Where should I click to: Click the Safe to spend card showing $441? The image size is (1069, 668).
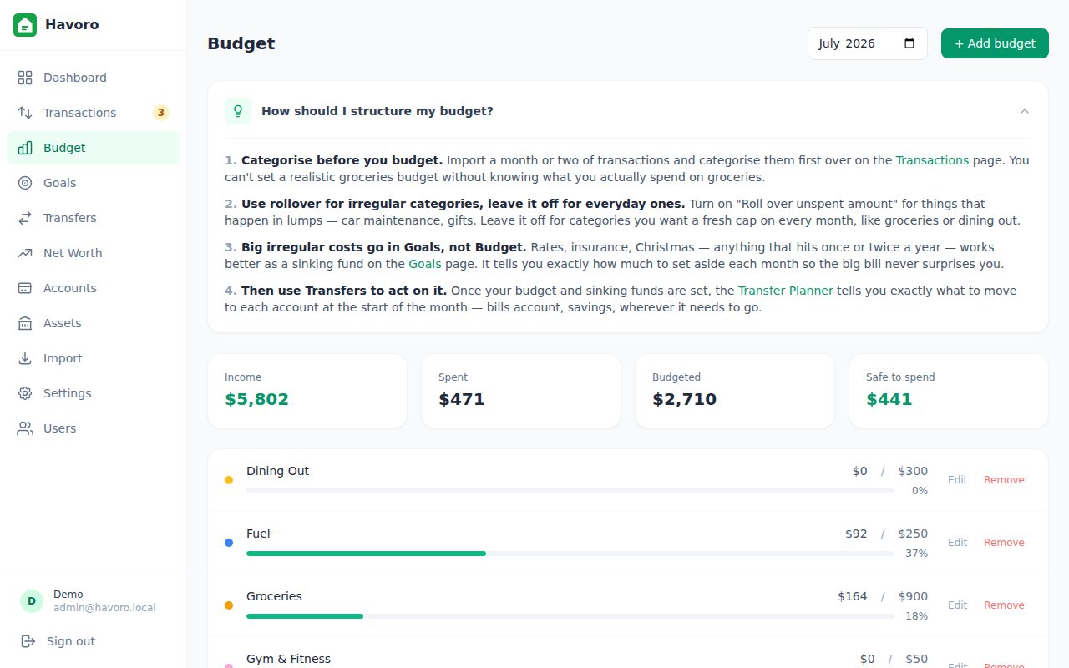tap(949, 391)
